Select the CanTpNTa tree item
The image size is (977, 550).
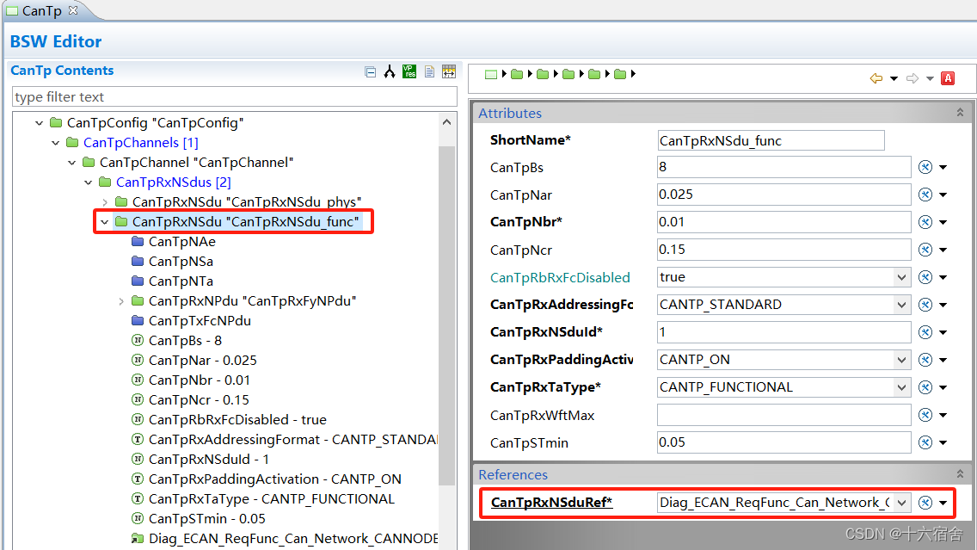click(x=181, y=281)
